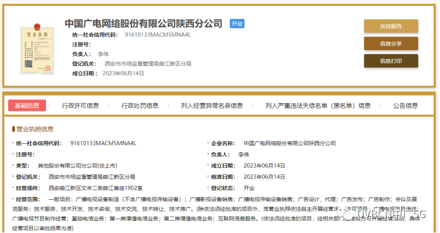Switch to the 行政许可信息 tab
This screenshot has width=440, height=233.
[80, 106]
